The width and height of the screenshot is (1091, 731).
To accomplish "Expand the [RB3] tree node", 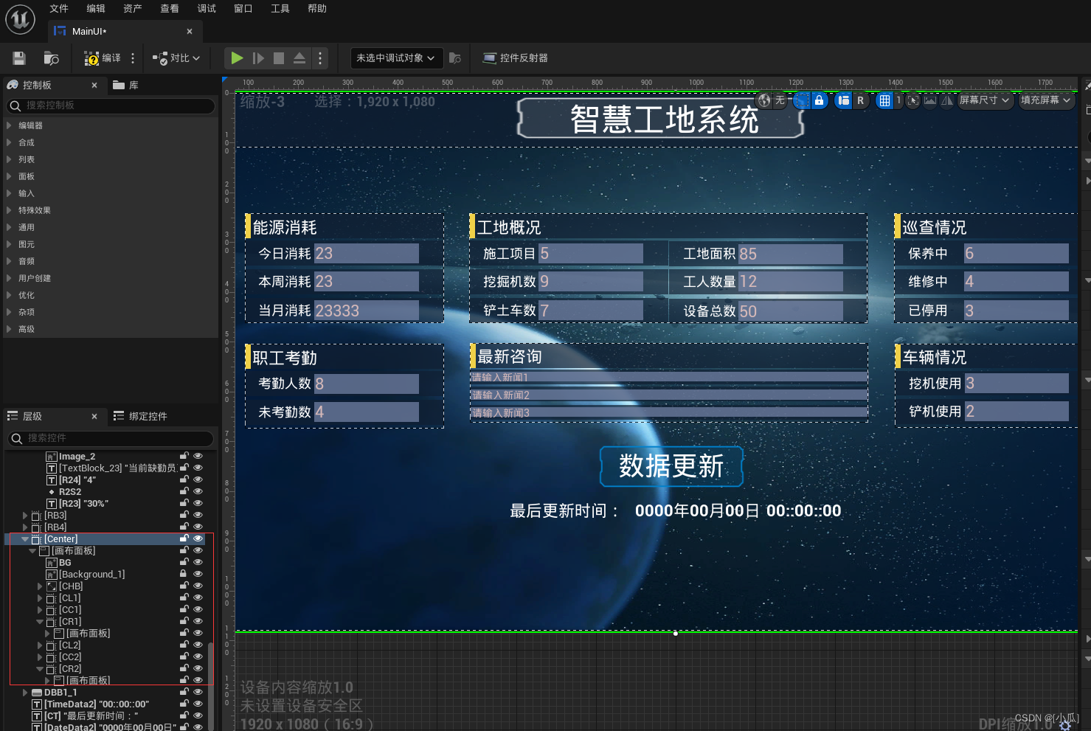I will pos(25,516).
